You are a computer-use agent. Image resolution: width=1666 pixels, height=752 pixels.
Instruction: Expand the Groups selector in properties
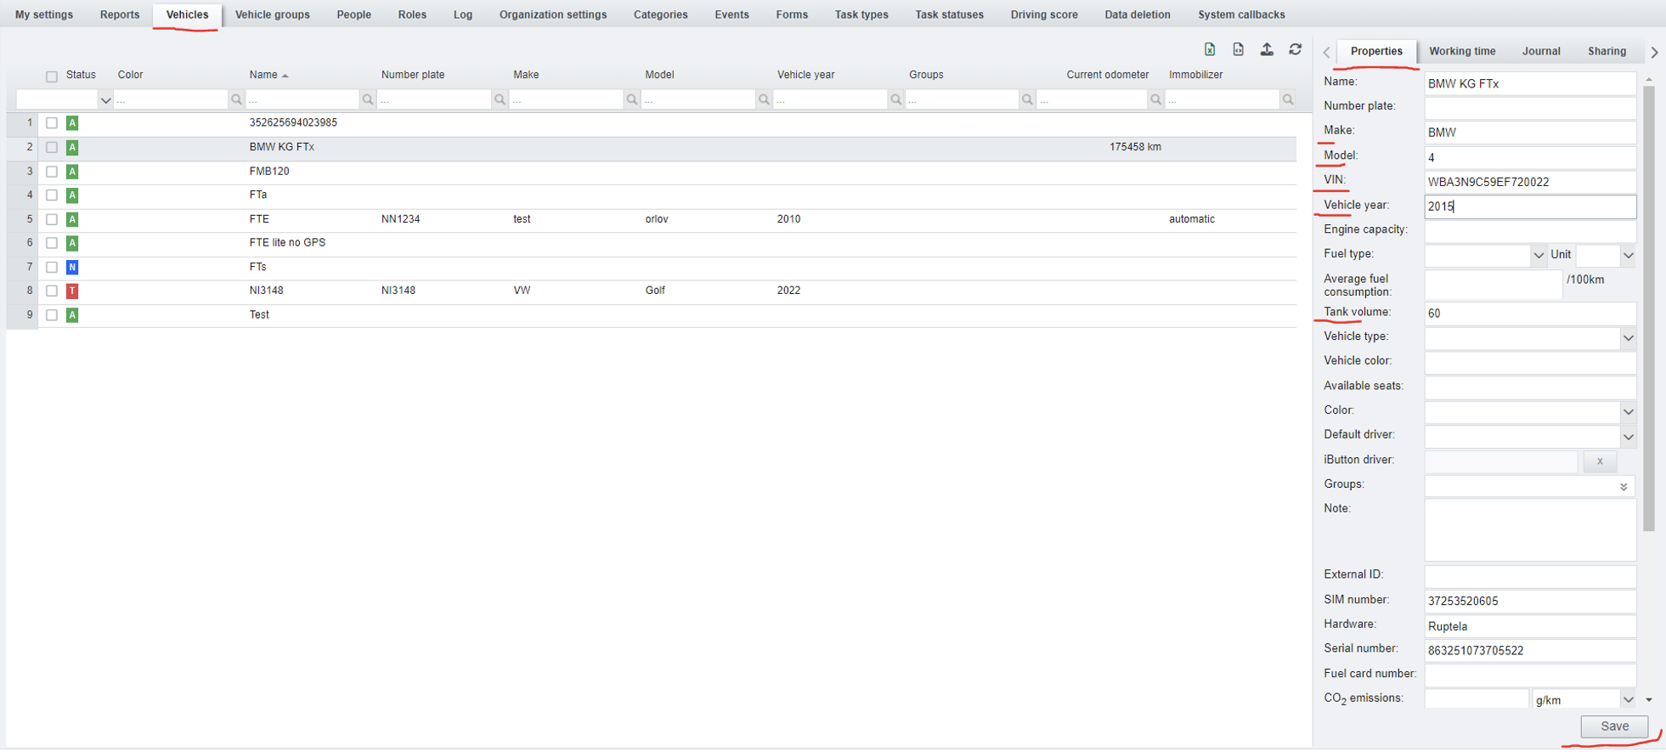coord(1624,487)
